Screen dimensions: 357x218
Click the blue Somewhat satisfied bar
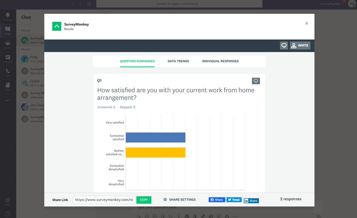[x=156, y=138]
